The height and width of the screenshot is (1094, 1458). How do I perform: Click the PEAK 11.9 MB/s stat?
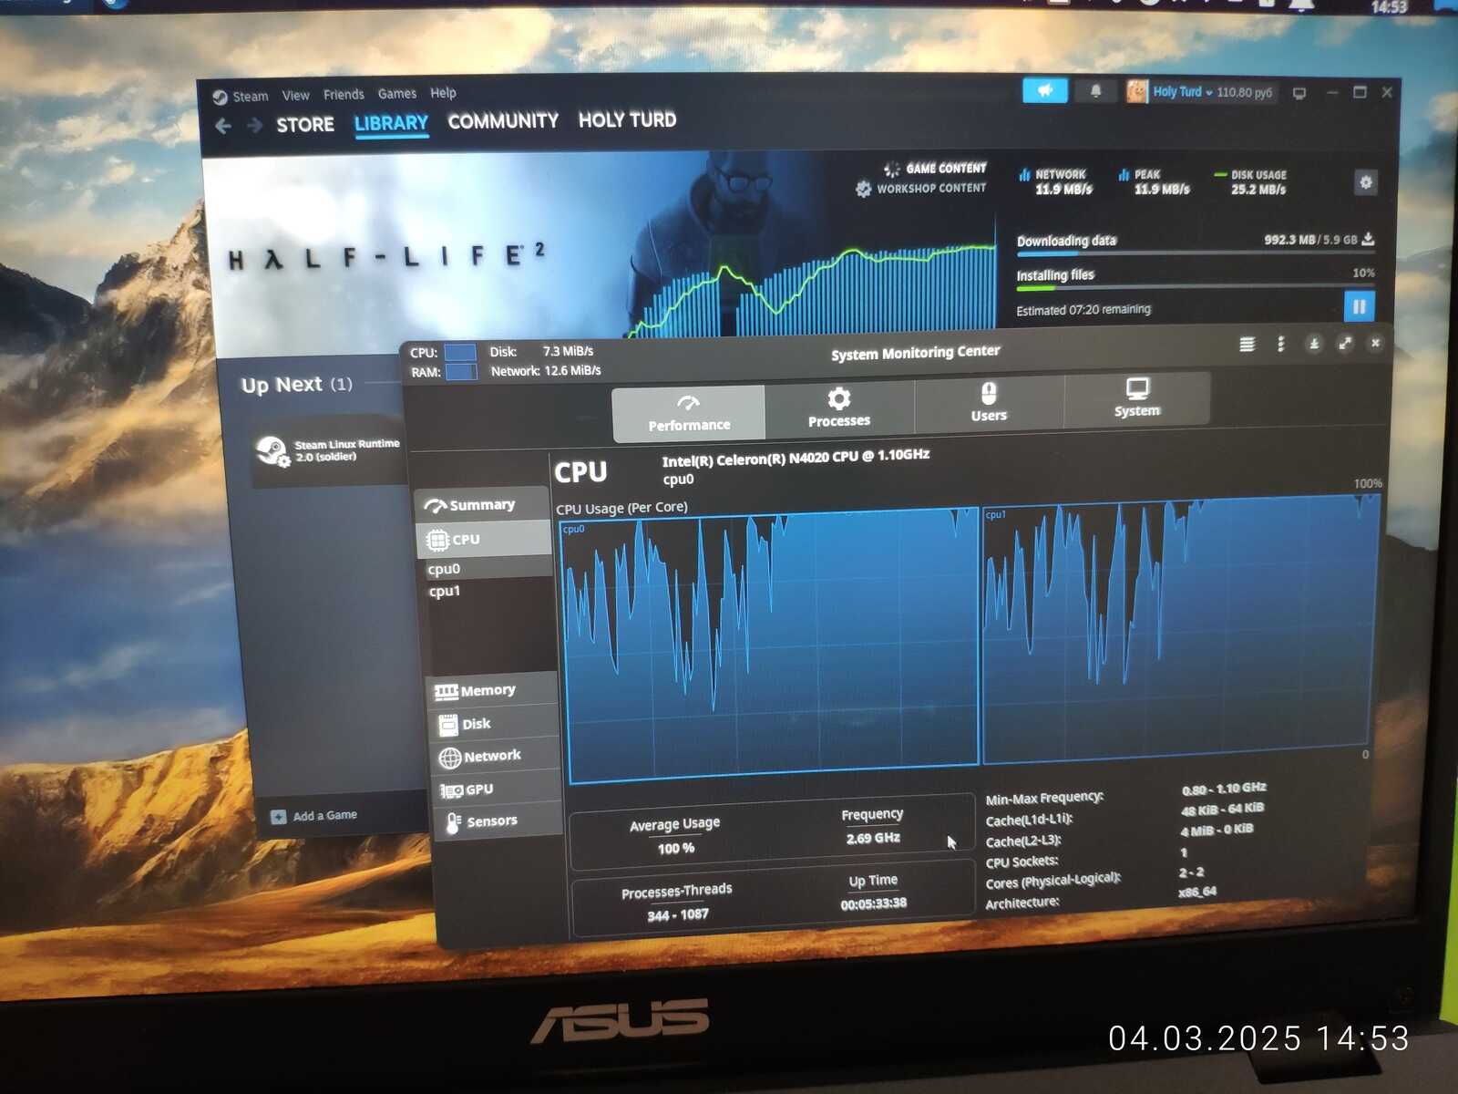(1155, 182)
